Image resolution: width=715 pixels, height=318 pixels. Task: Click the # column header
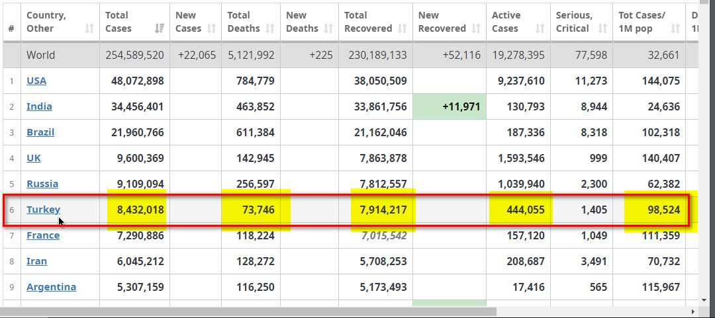pyautogui.click(x=11, y=22)
